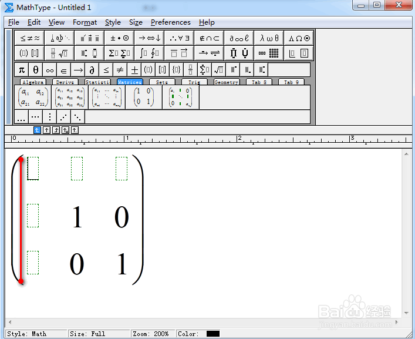Open the products and set theory templates palette
Viewport: 415px width, 339px height.
coord(239,53)
